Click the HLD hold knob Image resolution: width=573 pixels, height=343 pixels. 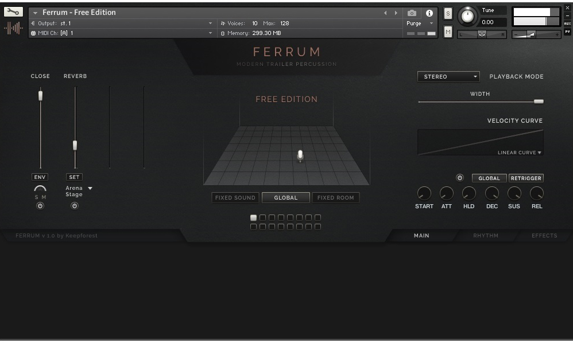pyautogui.click(x=469, y=193)
